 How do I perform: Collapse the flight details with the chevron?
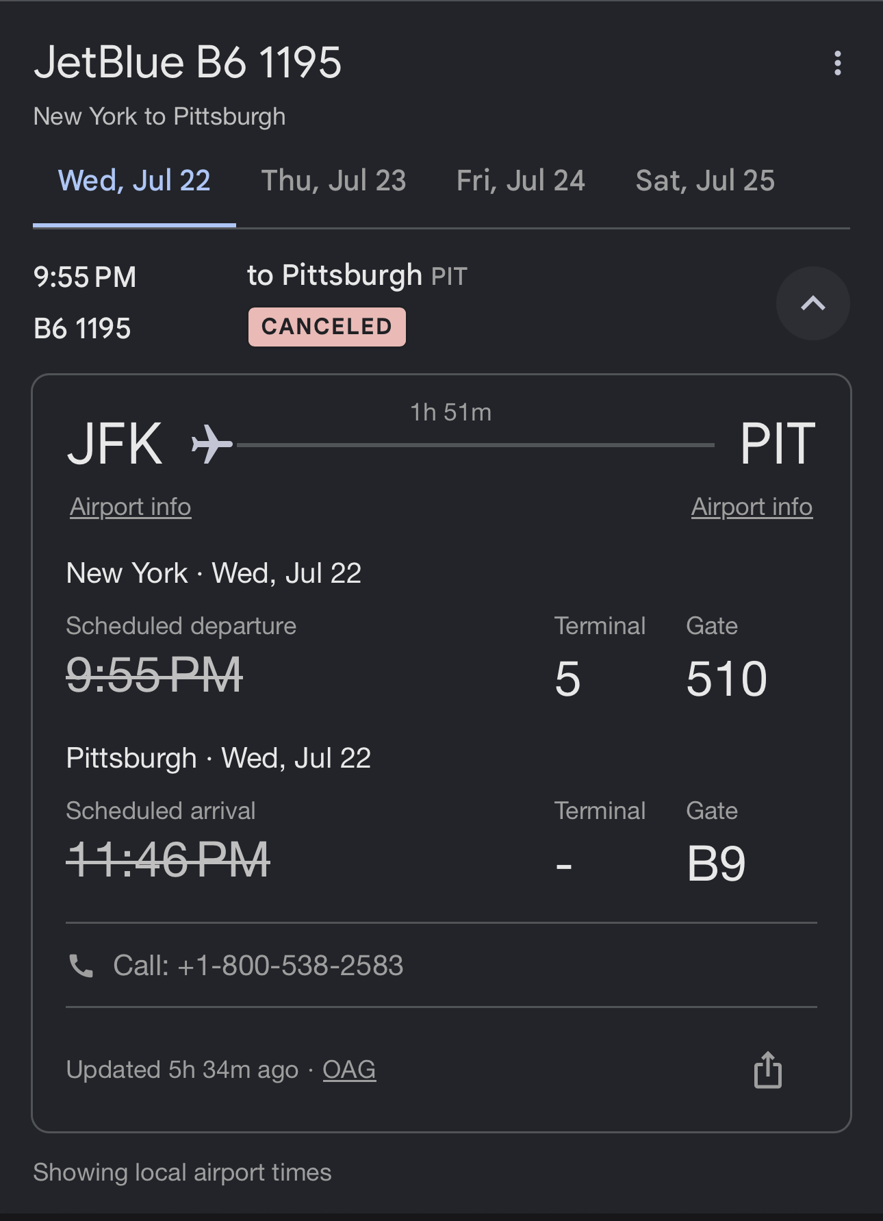(812, 303)
